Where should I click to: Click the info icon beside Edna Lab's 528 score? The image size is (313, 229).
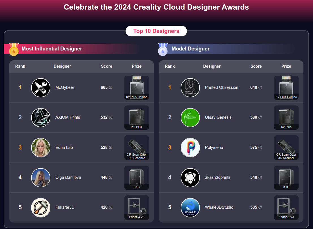111,147
